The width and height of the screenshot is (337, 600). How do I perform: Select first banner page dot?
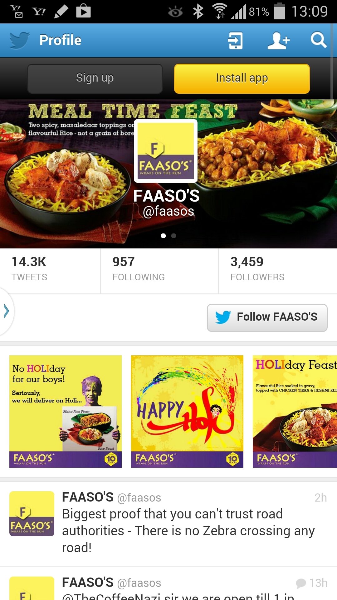pyautogui.click(x=163, y=236)
